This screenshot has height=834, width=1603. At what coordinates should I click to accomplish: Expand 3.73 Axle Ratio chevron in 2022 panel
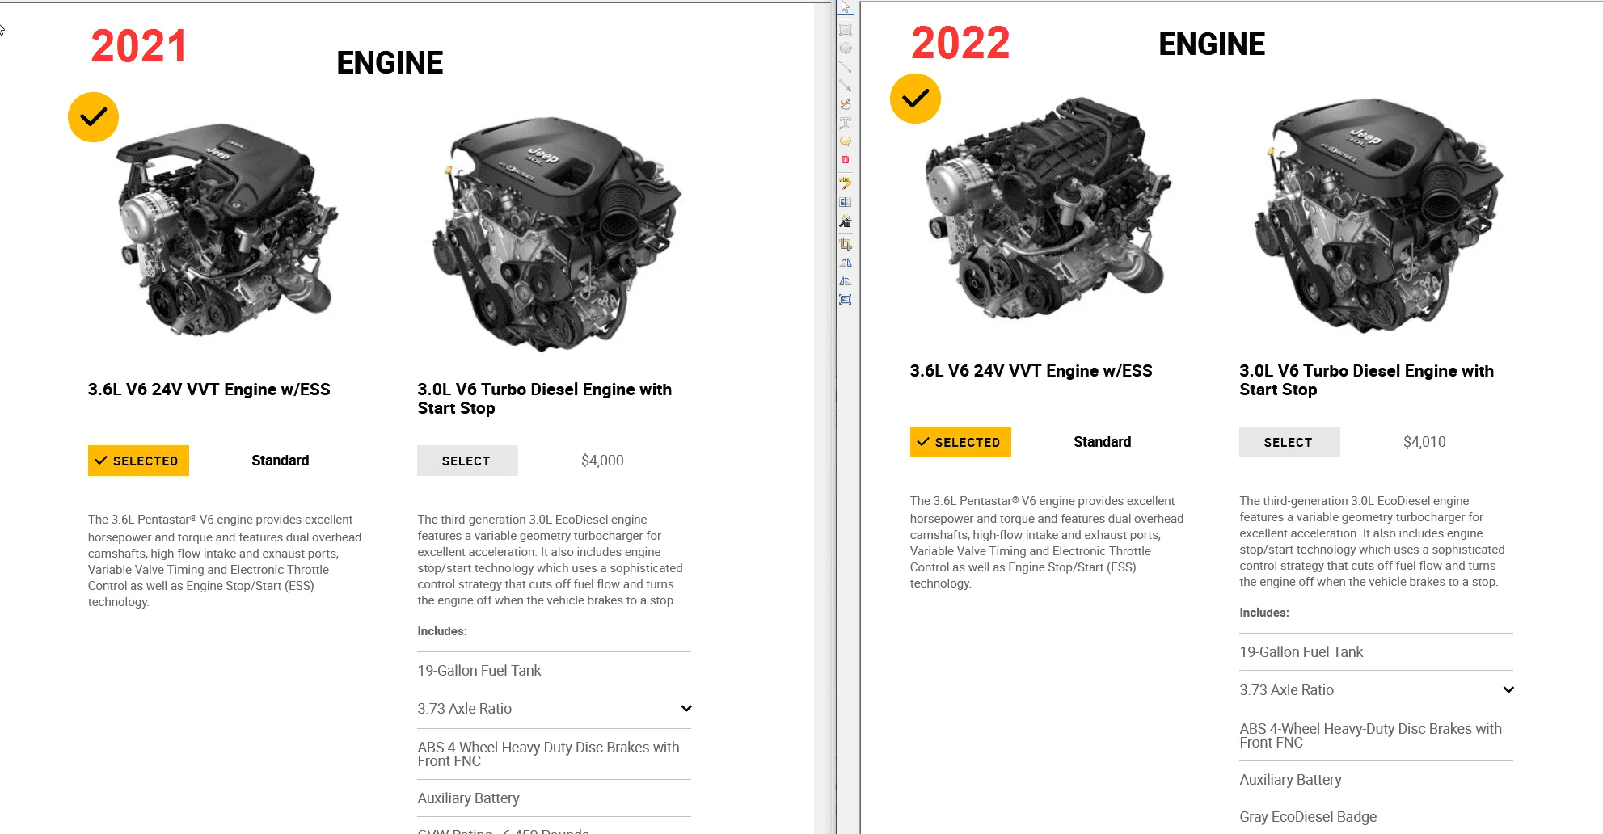1508,690
